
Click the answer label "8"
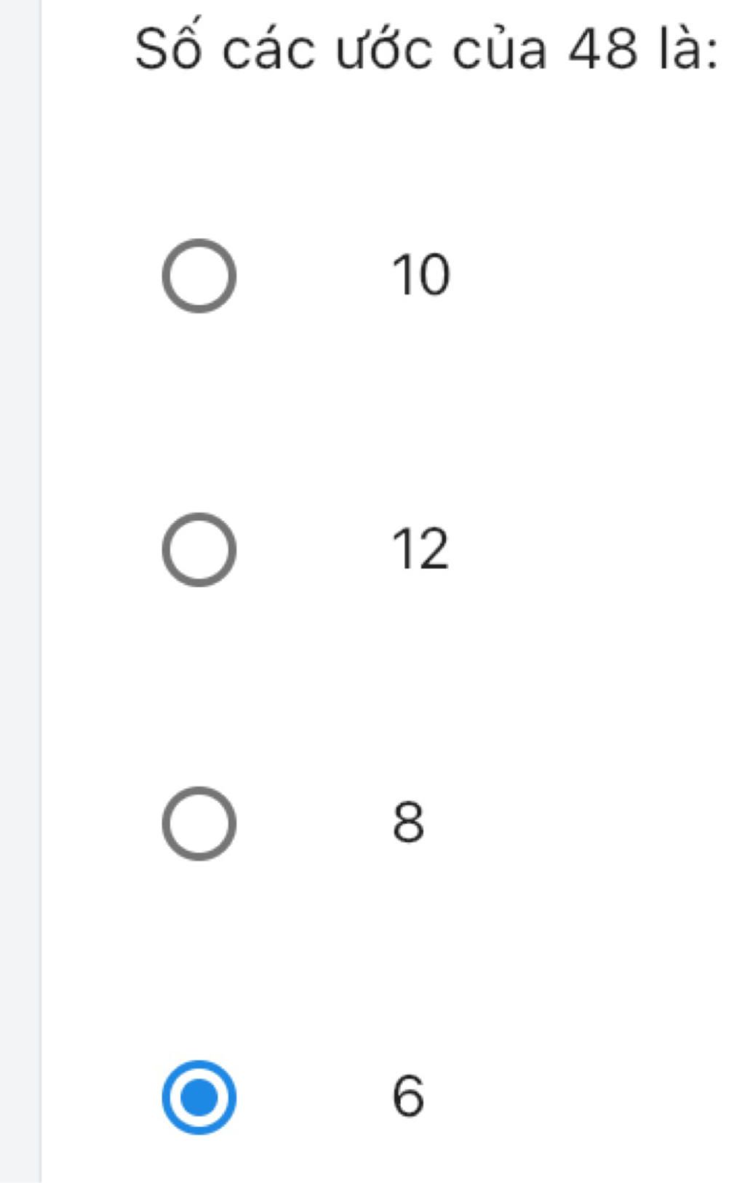click(x=408, y=823)
